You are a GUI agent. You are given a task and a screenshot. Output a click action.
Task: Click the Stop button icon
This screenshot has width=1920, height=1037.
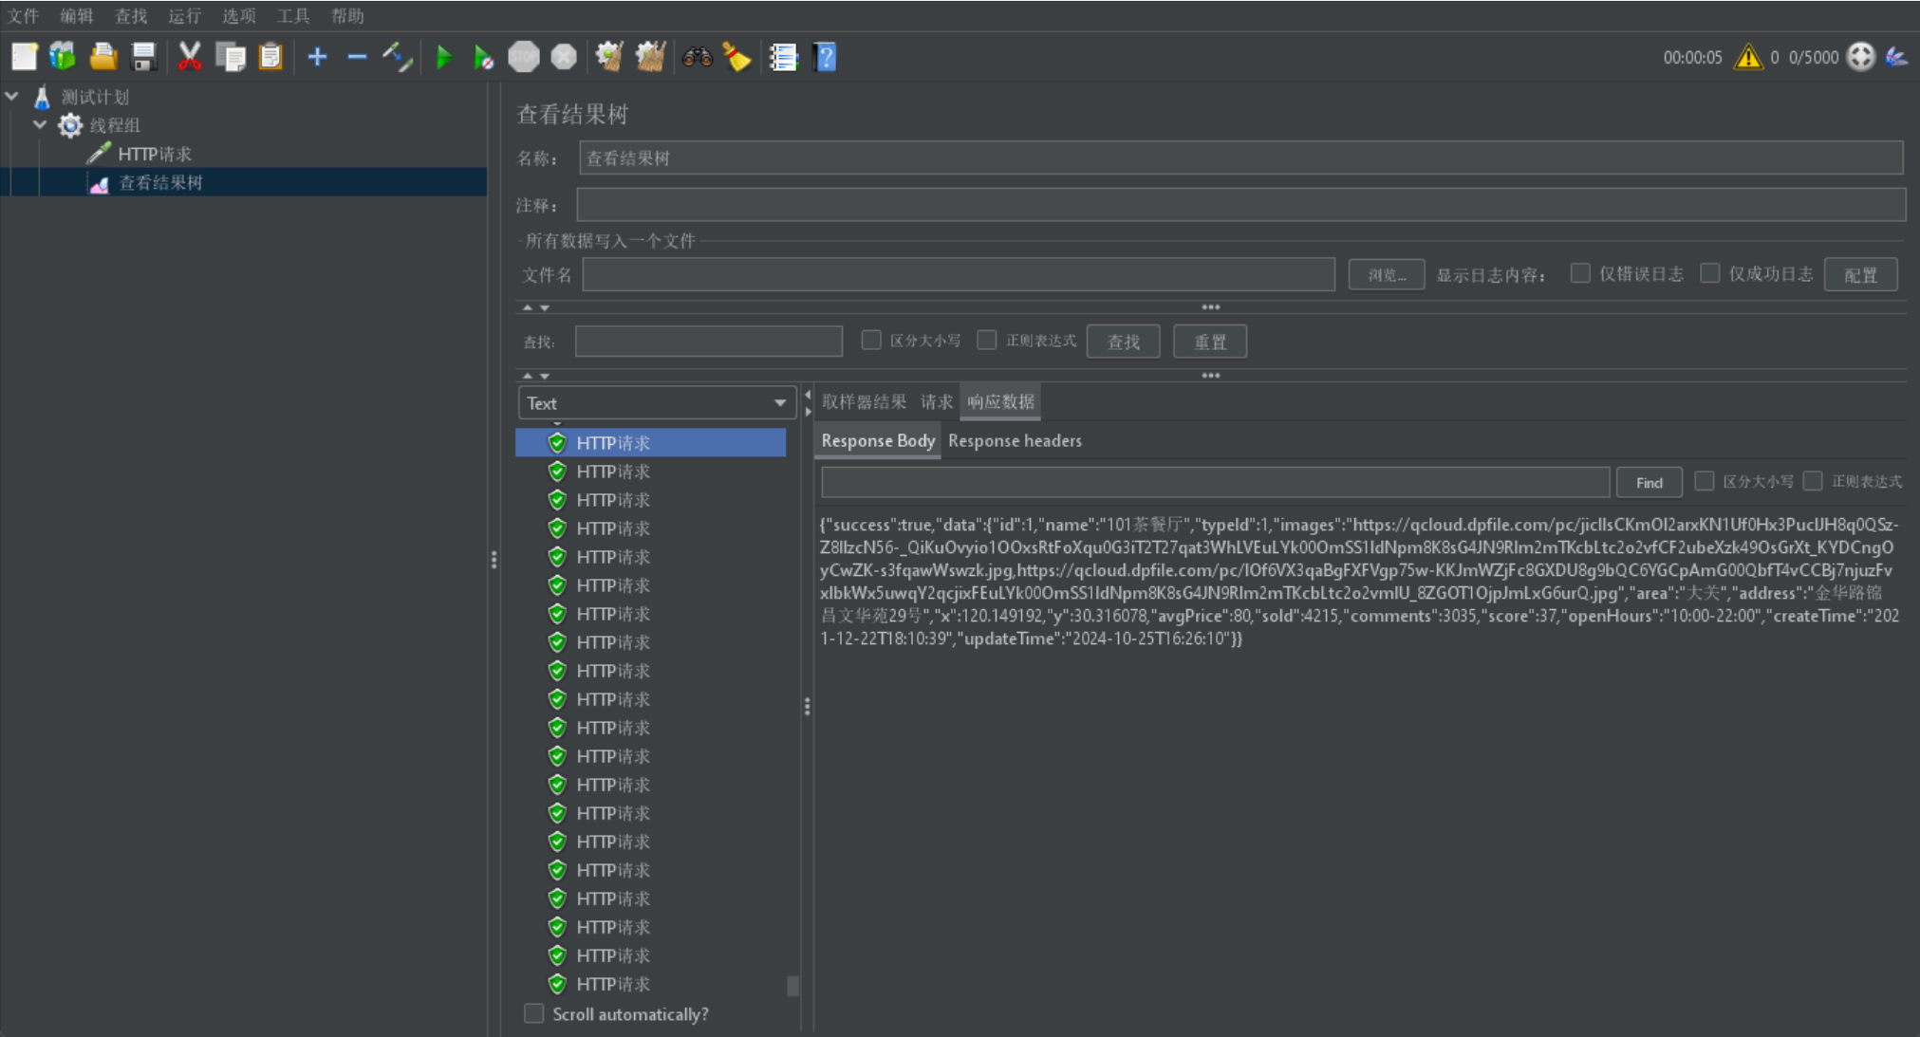point(524,58)
